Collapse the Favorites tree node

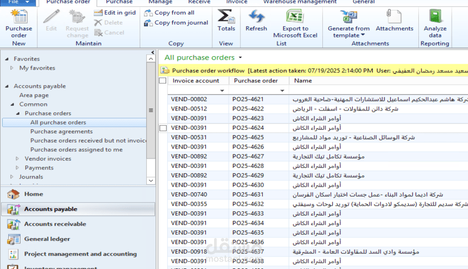tap(6, 59)
